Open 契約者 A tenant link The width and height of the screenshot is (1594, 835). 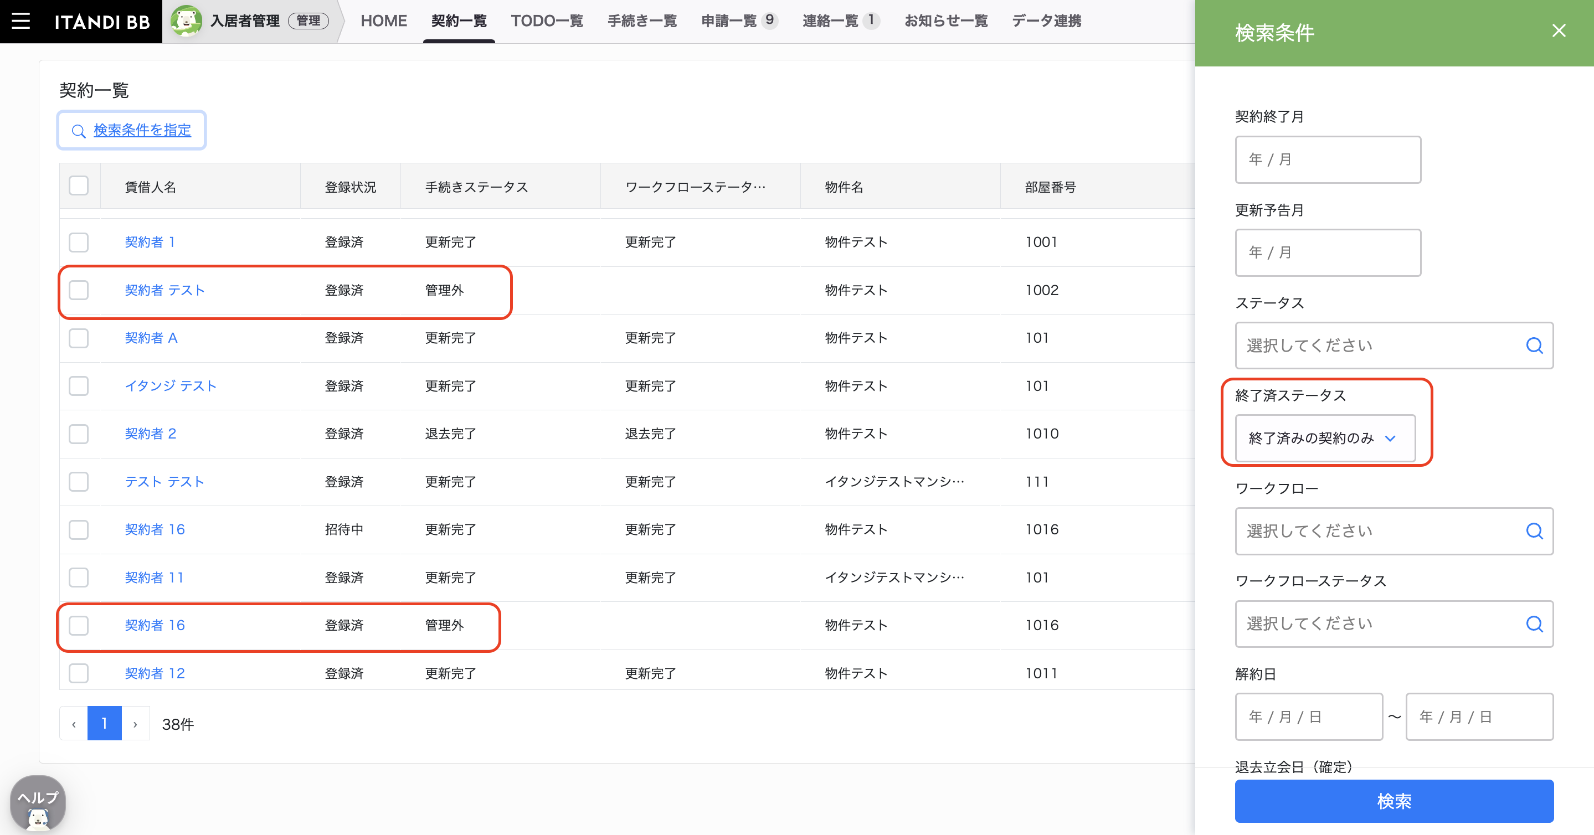[151, 338]
